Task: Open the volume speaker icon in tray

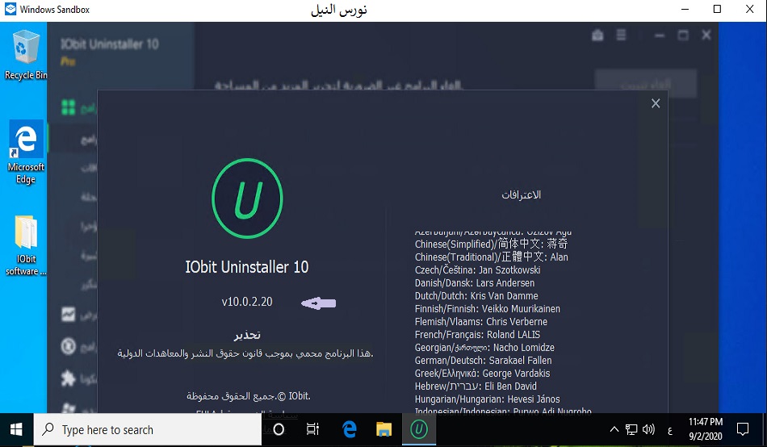Action: [651, 430]
